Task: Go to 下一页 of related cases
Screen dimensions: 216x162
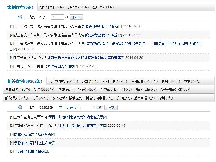Action: point(64,108)
